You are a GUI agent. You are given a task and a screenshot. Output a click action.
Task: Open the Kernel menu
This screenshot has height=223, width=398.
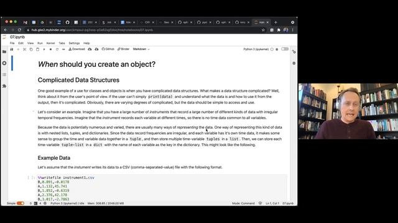click(x=50, y=43)
